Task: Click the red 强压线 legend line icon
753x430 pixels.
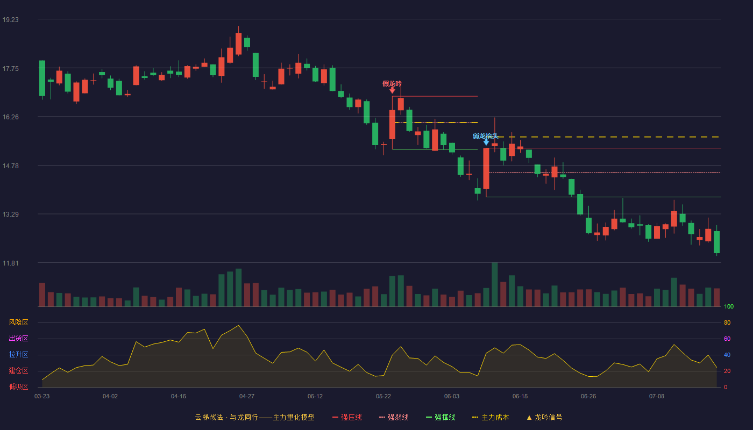Action: [335, 417]
